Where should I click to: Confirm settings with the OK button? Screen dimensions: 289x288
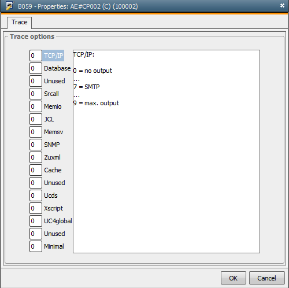234,278
